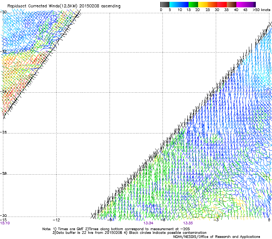Screen dimensions: 272x239
Task: Click the gray 0-5 knots legend swatch
Action: 165,4
